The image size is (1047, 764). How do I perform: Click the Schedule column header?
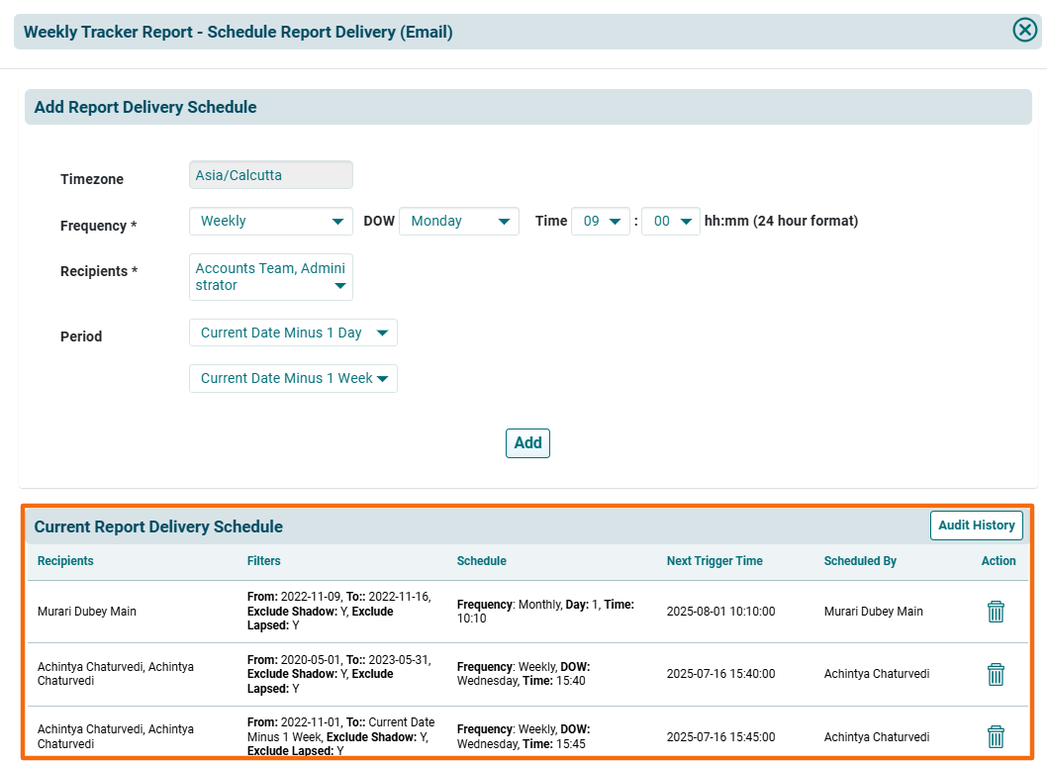tap(481, 561)
